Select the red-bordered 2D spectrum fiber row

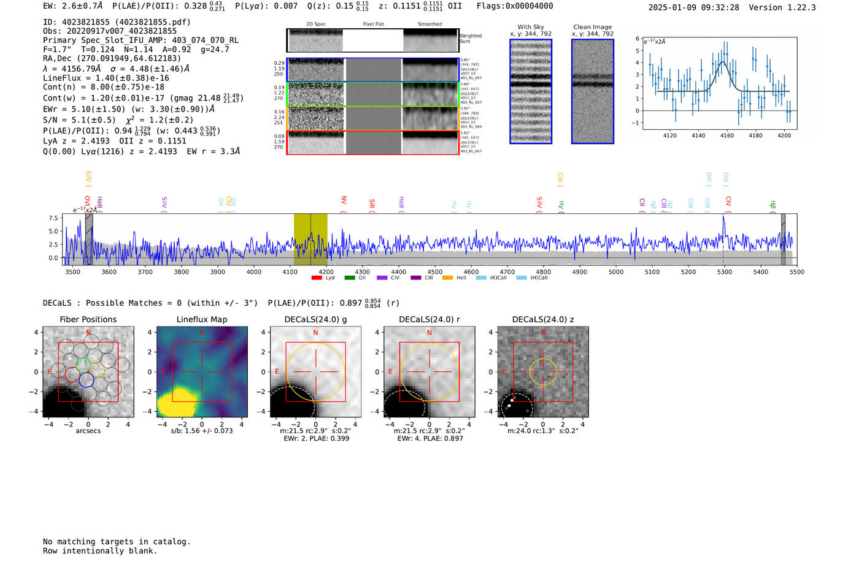point(372,142)
